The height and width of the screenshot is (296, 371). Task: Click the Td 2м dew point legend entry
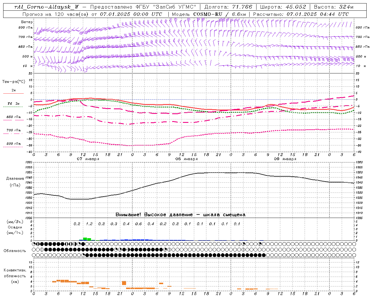coord(13,105)
